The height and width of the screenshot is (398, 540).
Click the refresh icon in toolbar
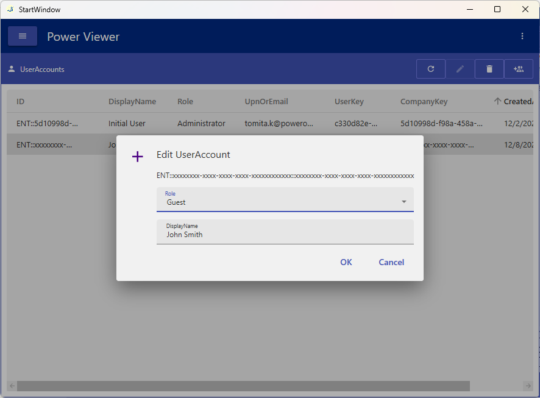(x=431, y=69)
